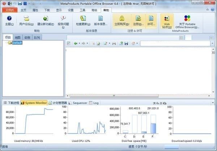Switch to the 工具 ribbon tab
Viewport: 217px width, 151px height.
point(82,10)
